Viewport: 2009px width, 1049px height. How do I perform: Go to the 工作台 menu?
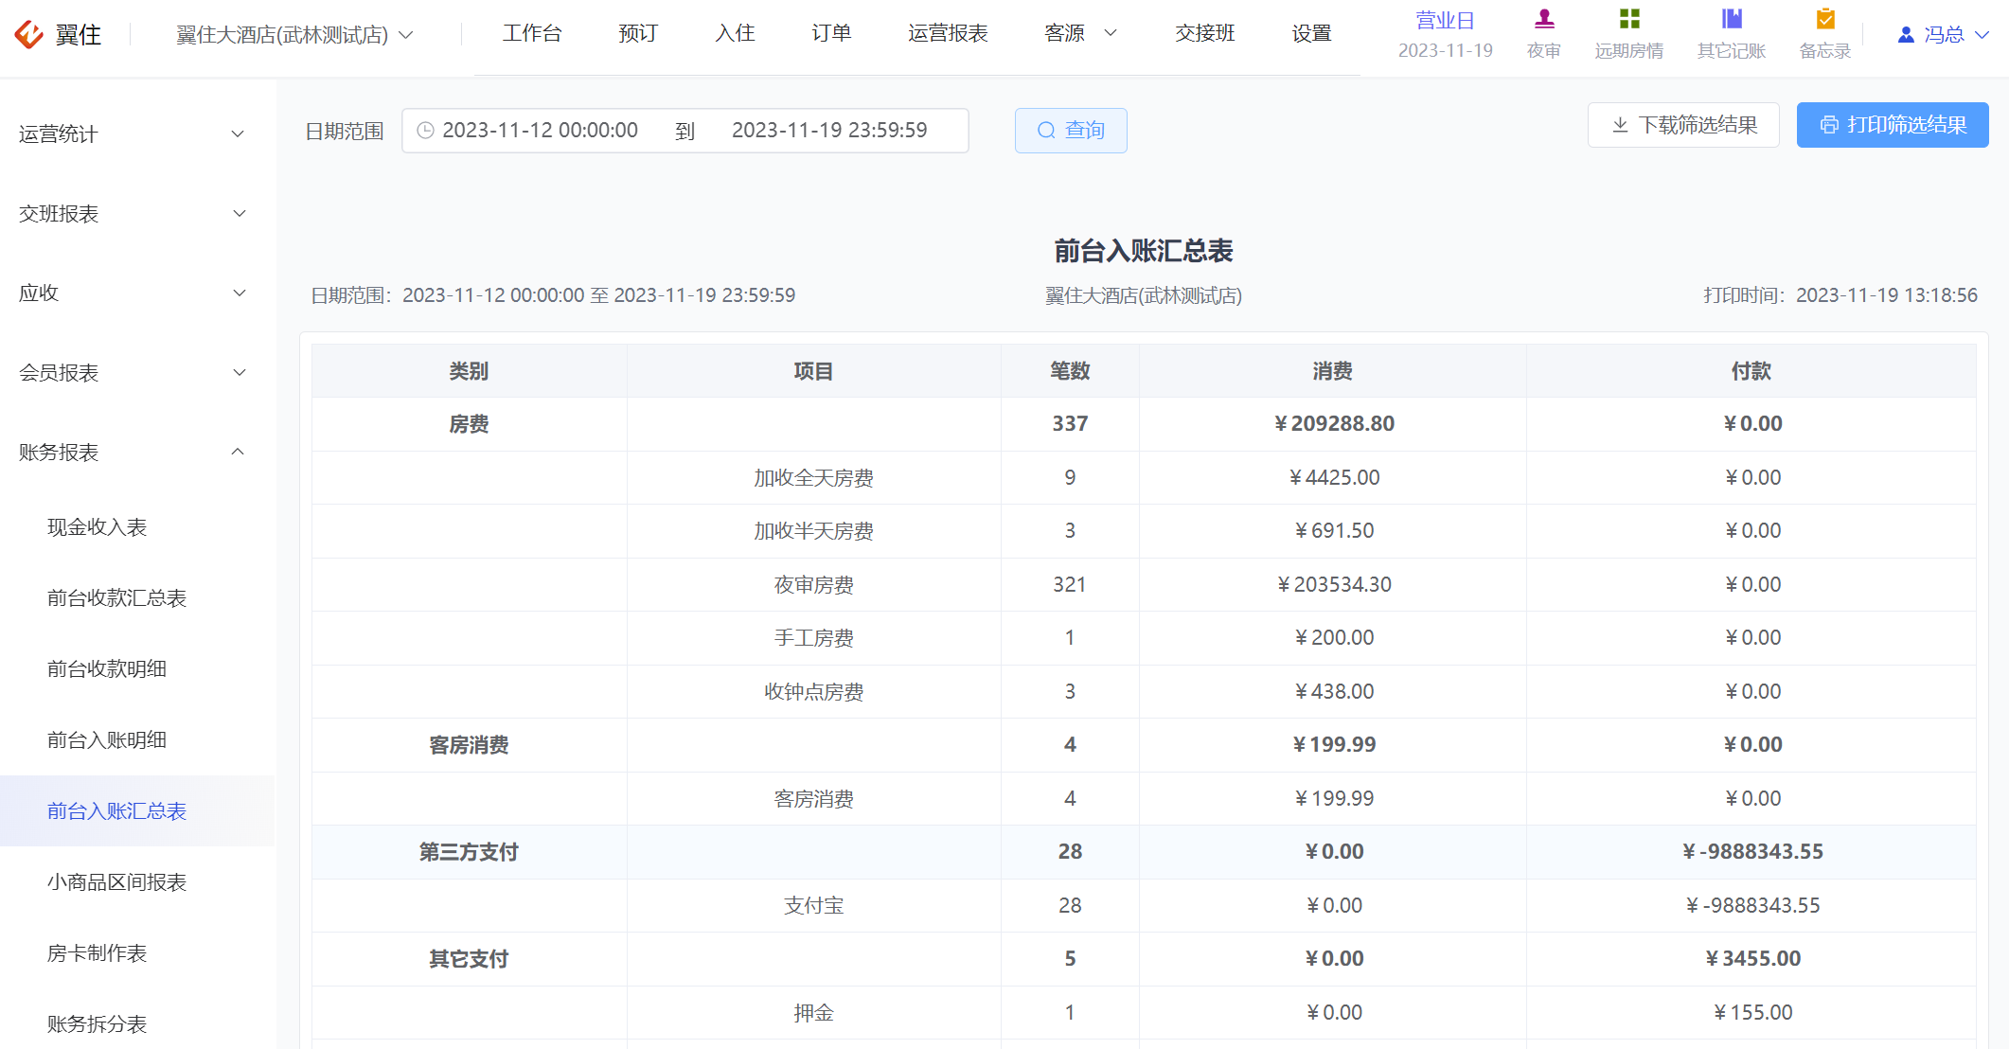click(x=532, y=33)
